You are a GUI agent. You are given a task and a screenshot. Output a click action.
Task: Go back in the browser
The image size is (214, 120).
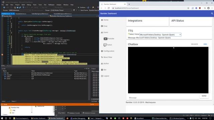click(x=101, y=8)
